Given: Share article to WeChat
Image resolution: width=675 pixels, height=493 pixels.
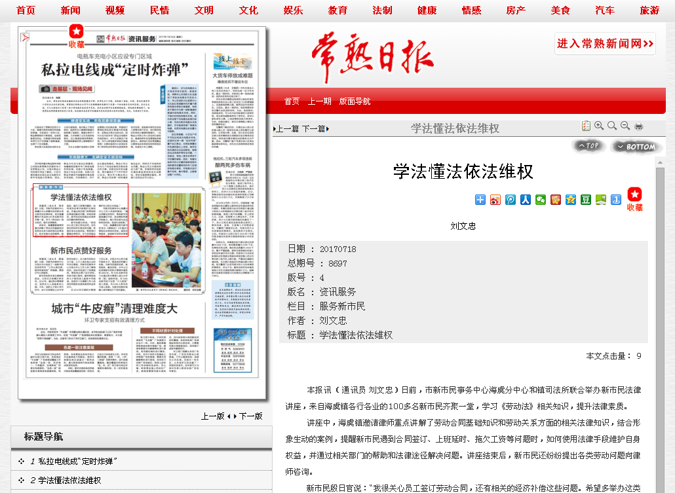Looking at the screenshot, I should point(540,200).
